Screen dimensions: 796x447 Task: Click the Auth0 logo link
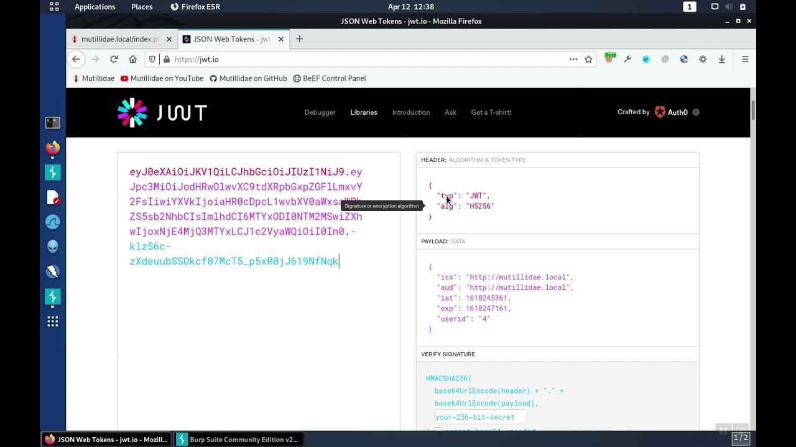pos(671,112)
